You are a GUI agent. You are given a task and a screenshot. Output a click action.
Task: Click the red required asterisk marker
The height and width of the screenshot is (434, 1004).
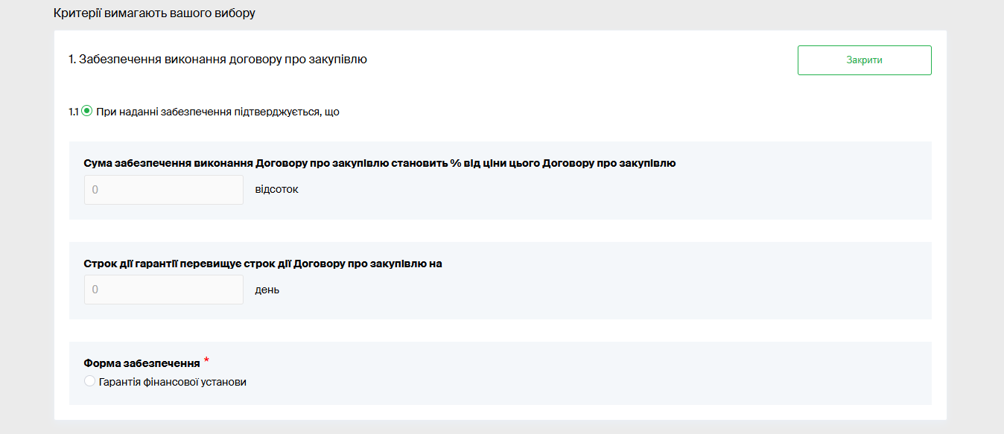[x=206, y=361]
